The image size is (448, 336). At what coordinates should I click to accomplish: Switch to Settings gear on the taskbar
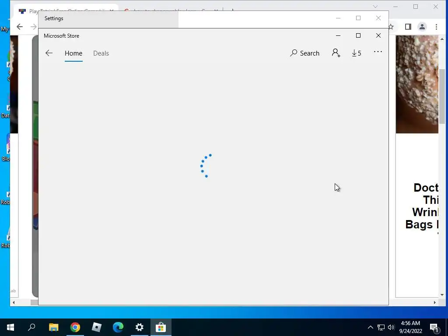coord(140,327)
